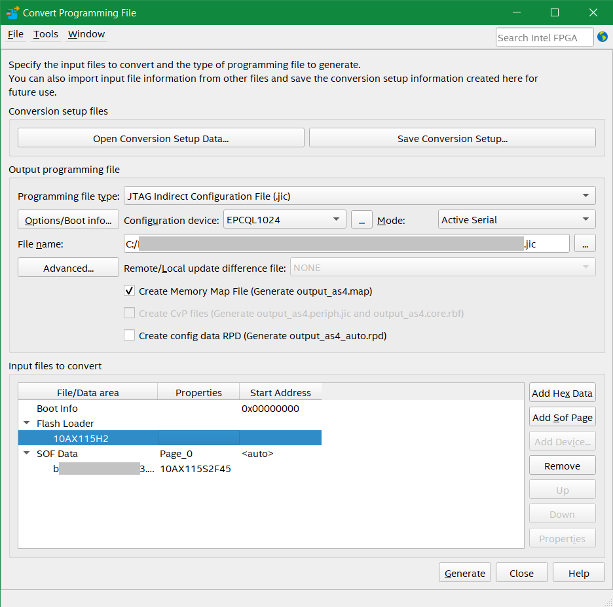Click Options/Boot info button
The width and height of the screenshot is (613, 607).
click(x=68, y=220)
